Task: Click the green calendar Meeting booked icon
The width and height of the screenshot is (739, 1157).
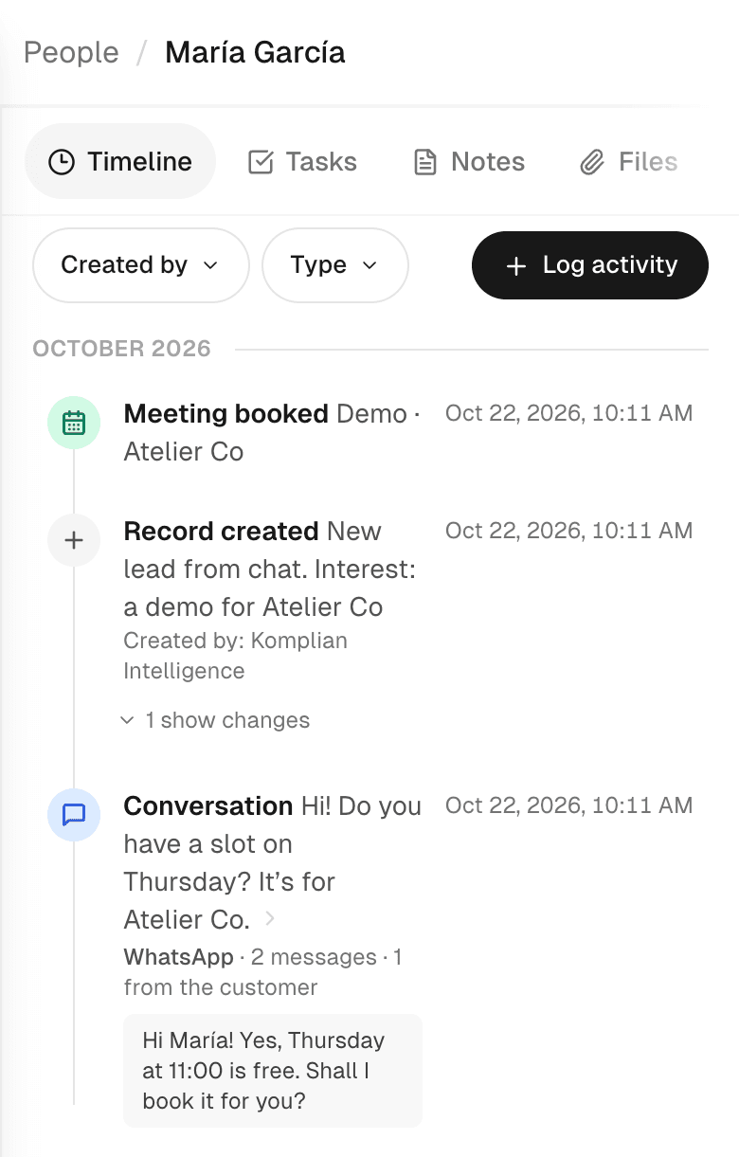Action: 74,423
